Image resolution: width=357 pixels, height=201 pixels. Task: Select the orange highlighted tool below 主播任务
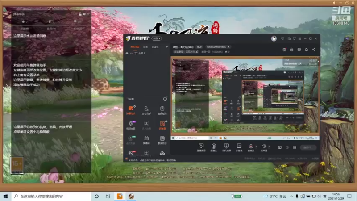pyautogui.click(x=162, y=125)
